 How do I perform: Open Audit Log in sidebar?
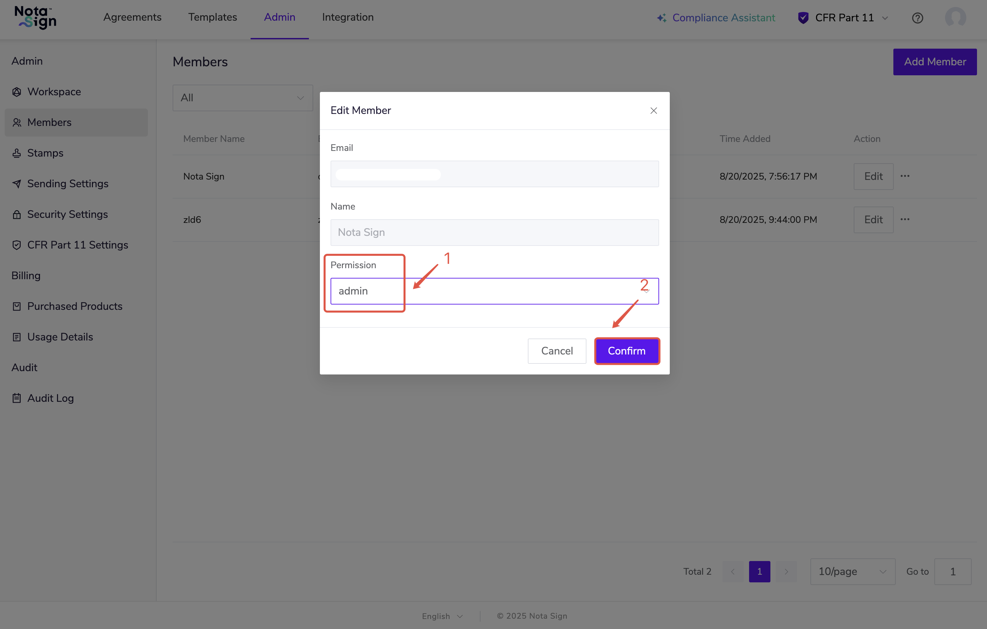click(50, 398)
